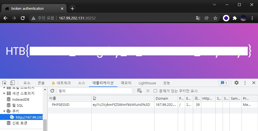Switch to the 소스 tab
Image resolution: width=258 pixels, height=131 pixels.
pyautogui.click(x=81, y=83)
